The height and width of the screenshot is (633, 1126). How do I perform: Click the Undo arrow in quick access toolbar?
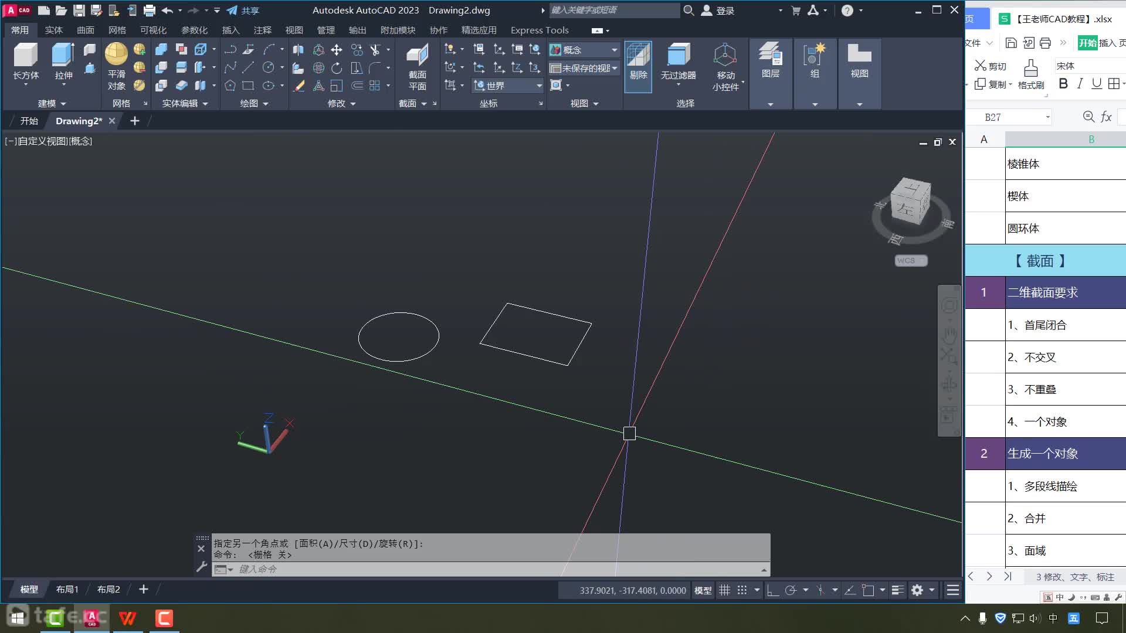point(167,10)
